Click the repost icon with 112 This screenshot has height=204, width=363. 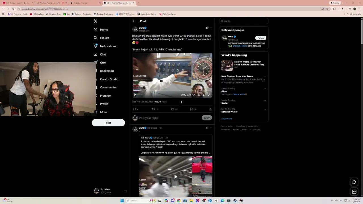[x=153, y=109]
